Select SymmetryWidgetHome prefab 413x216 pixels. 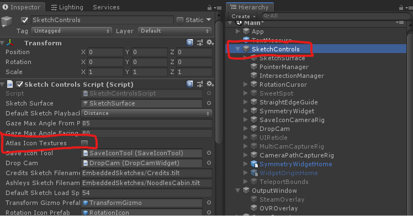[x=296, y=164]
